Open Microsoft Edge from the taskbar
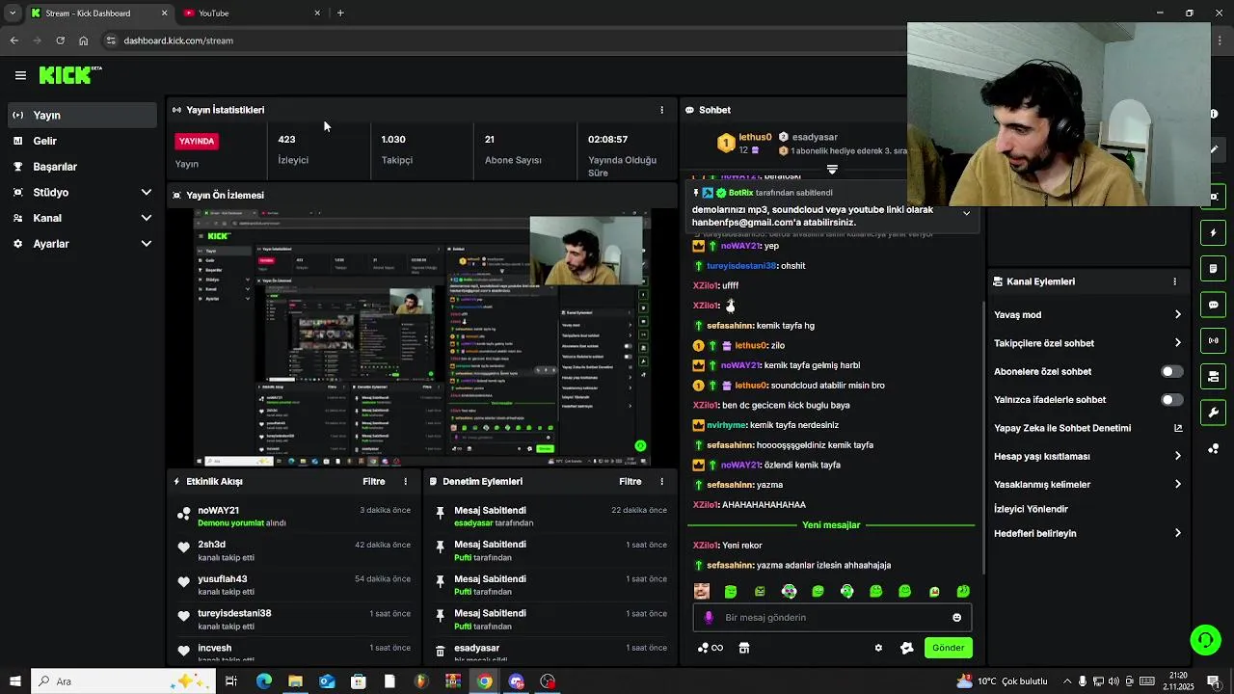Viewport: 1234px width, 694px height. [263, 681]
